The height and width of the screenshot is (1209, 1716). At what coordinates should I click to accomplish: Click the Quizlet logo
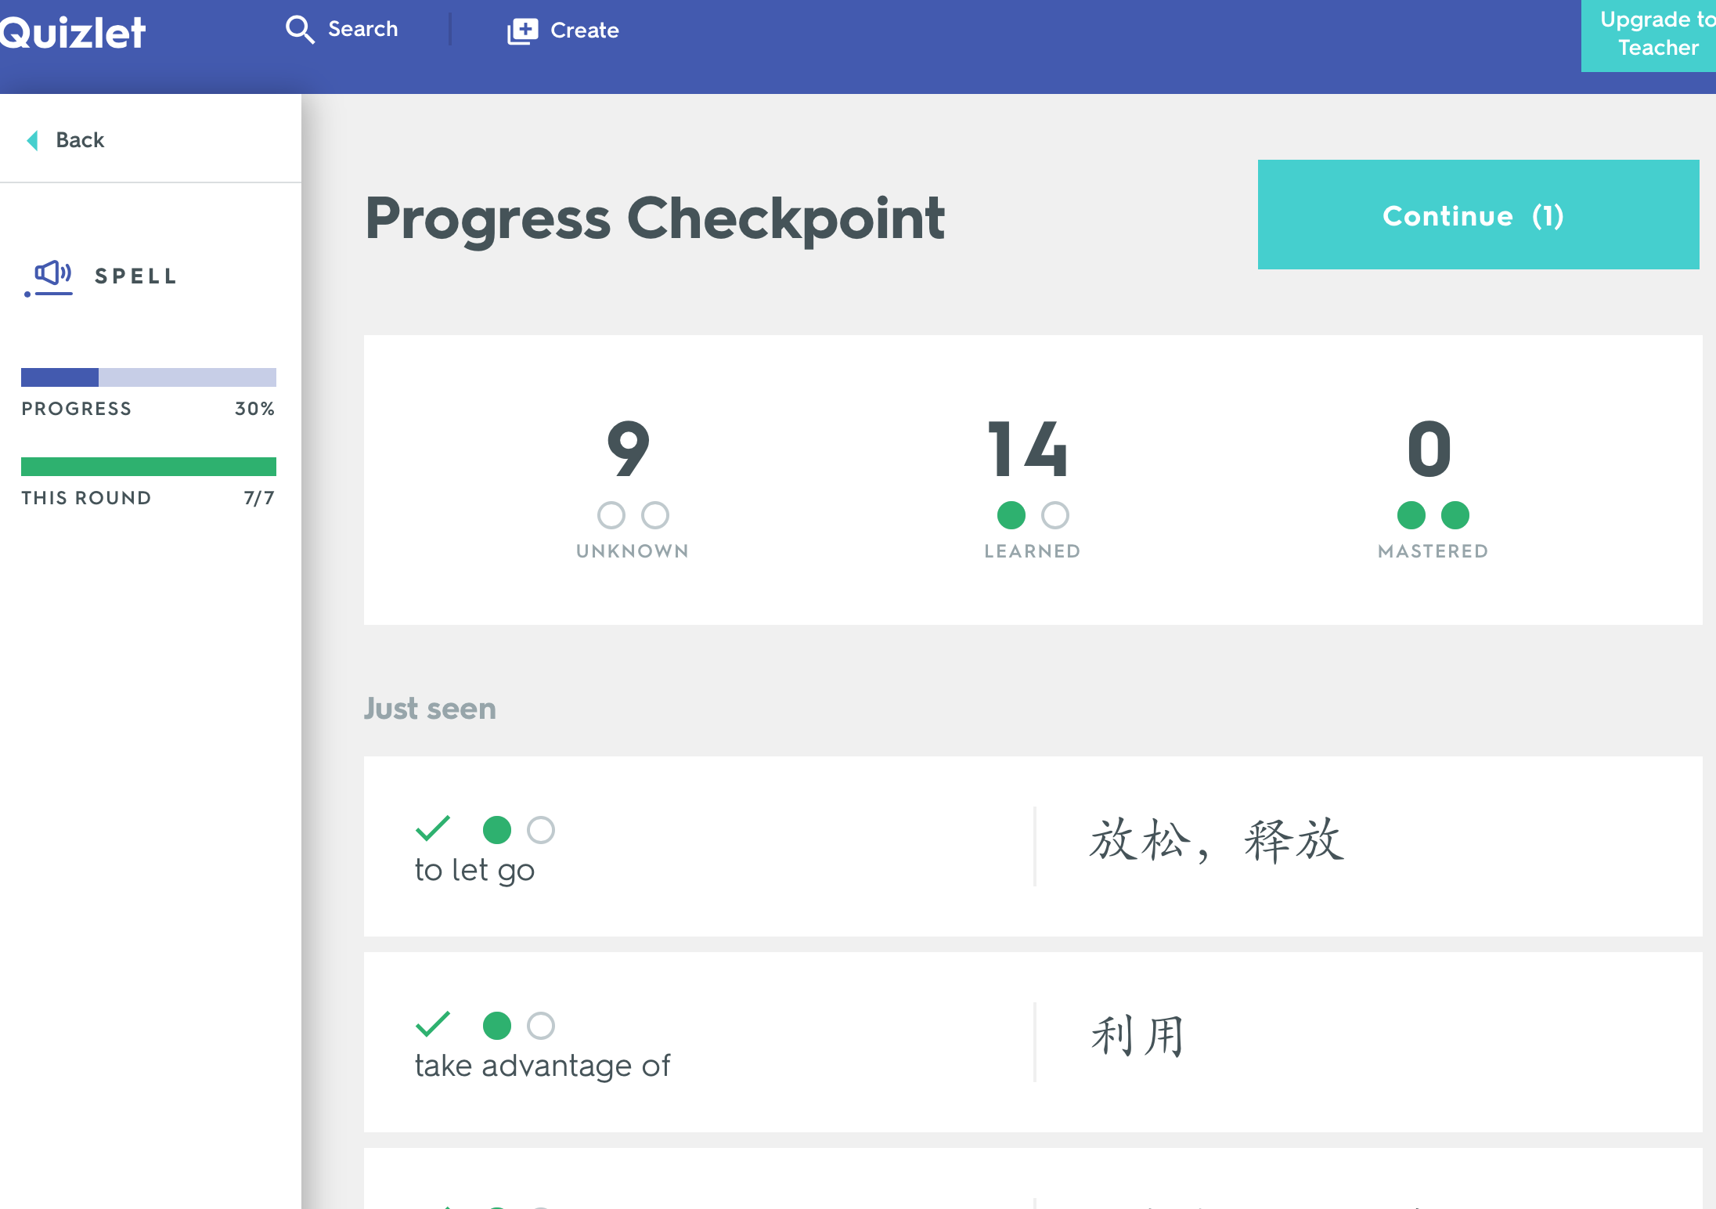72,33
